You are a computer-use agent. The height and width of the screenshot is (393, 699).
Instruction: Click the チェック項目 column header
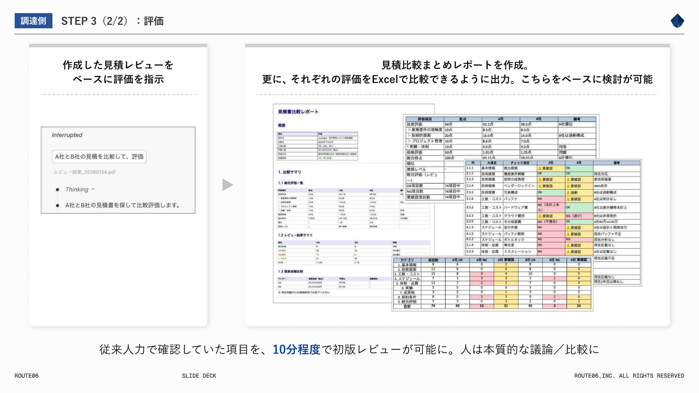click(x=520, y=163)
